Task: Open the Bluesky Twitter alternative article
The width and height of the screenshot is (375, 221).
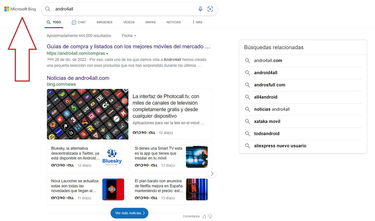Action: point(75,153)
